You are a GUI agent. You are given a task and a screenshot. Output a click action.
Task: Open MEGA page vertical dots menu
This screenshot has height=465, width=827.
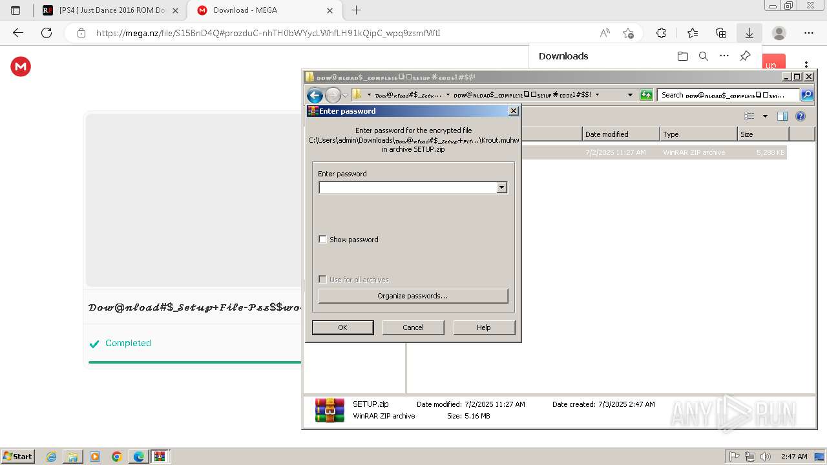click(806, 65)
